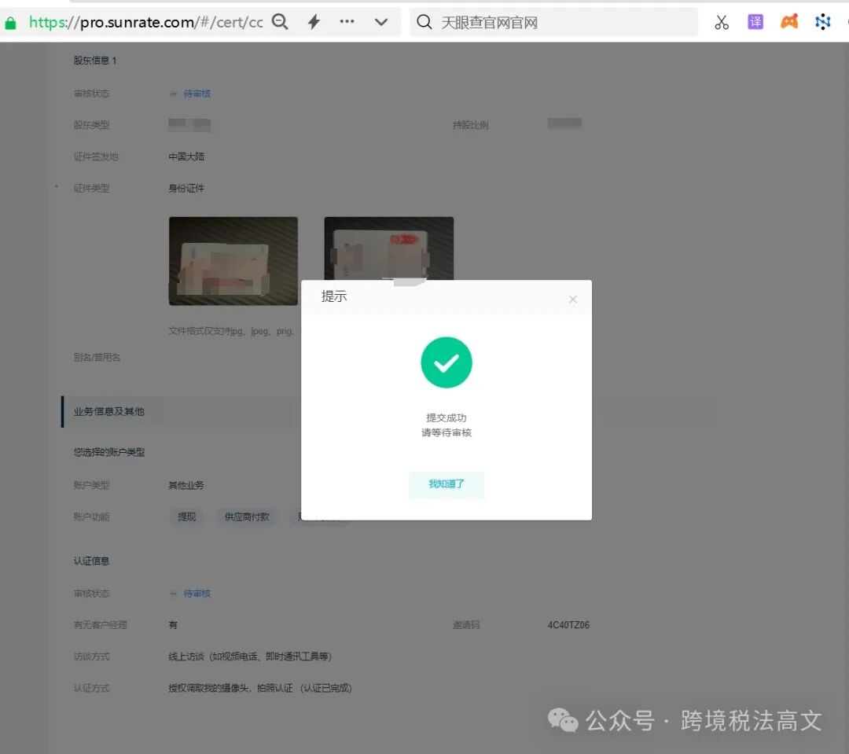Open the purple translate extension icon
This screenshot has width=849, height=754.
pos(755,21)
